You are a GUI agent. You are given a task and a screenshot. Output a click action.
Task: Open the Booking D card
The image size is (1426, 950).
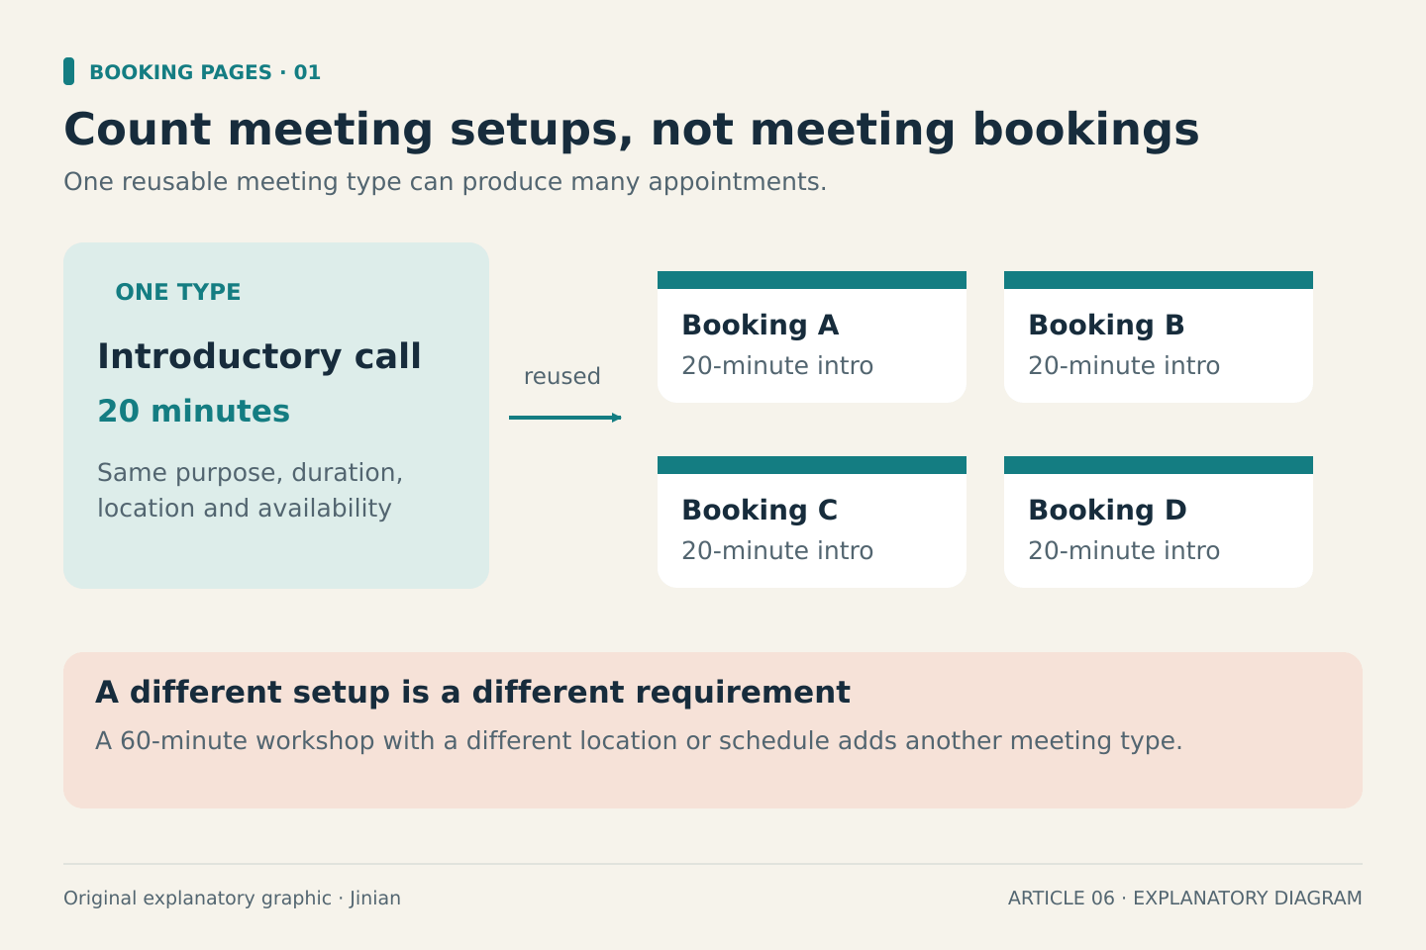[x=1159, y=522]
